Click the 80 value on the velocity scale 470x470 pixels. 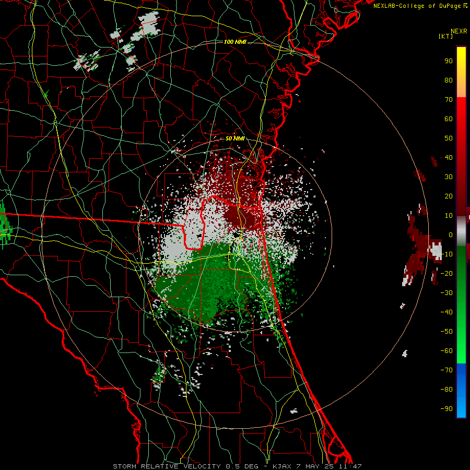pyautogui.click(x=449, y=80)
